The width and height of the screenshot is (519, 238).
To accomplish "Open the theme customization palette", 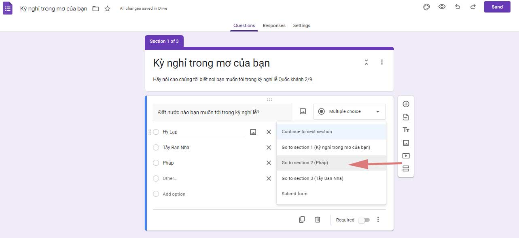I will pos(426,7).
